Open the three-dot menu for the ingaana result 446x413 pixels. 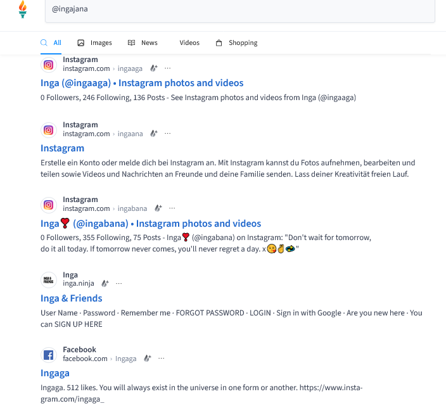tap(168, 134)
